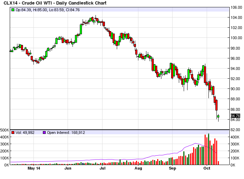Click the left-side 200K volume axis label

pos(5,151)
